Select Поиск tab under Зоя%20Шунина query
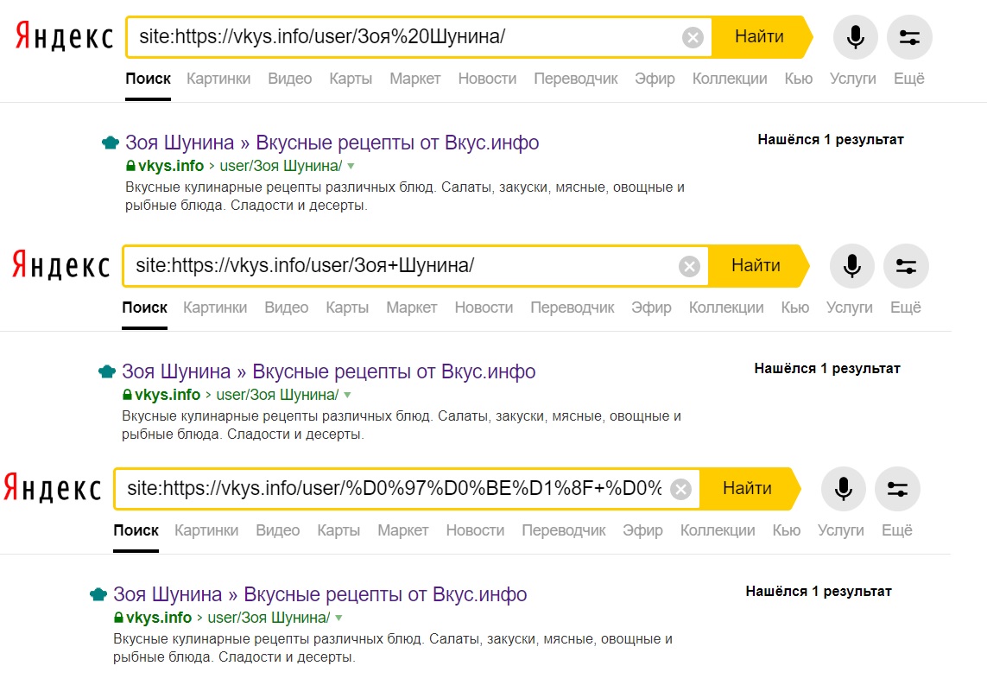 (x=148, y=79)
